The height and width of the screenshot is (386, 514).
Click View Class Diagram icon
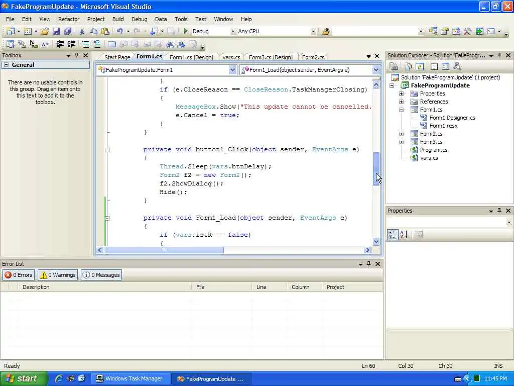tap(457, 67)
